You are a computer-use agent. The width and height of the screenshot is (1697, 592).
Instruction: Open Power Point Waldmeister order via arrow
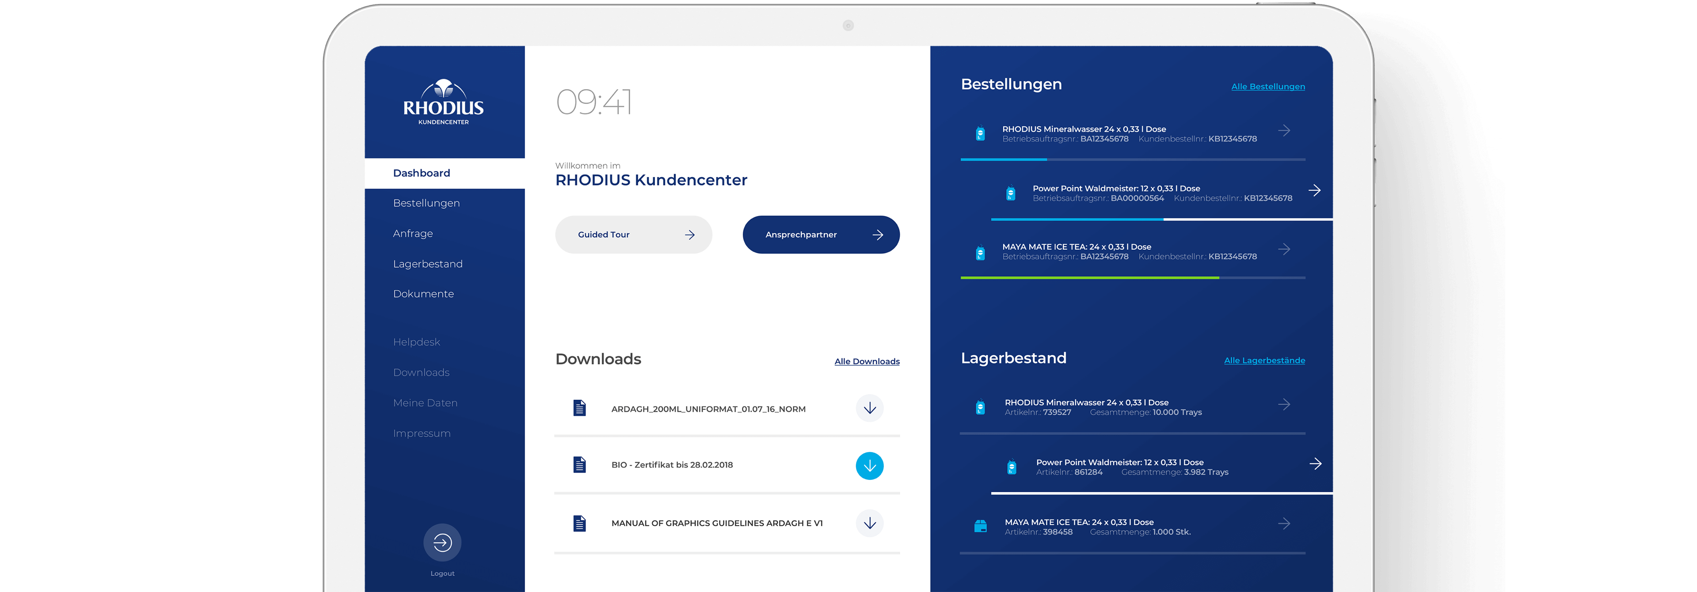point(1314,190)
